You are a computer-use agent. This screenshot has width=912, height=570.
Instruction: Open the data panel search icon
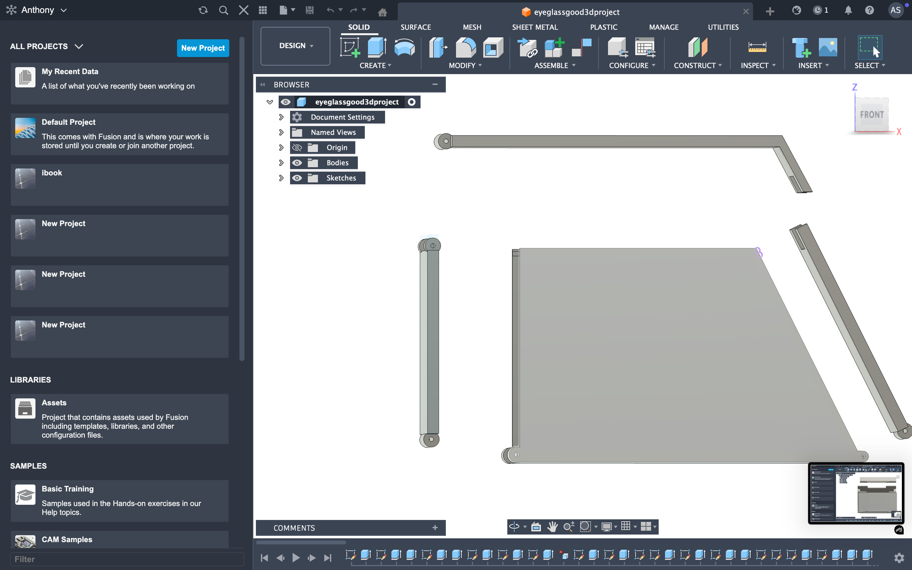(x=224, y=10)
